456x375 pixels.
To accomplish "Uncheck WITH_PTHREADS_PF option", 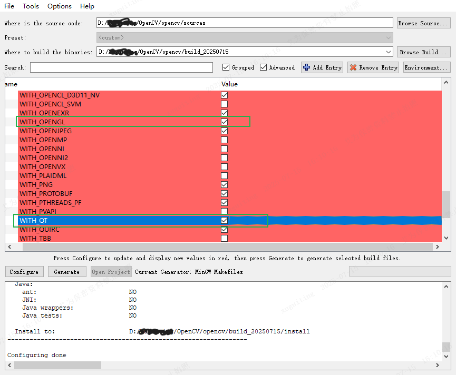I will (x=224, y=202).
